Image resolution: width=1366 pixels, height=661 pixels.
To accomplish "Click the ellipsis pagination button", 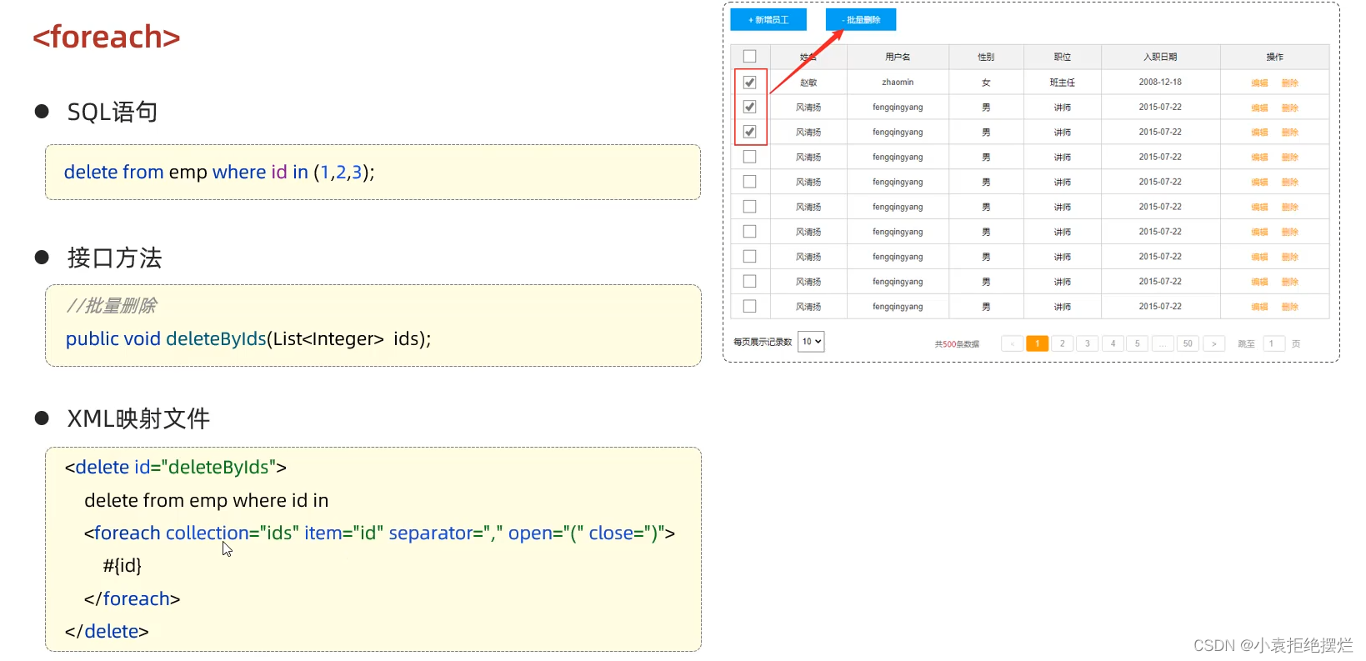I will coord(1163,343).
